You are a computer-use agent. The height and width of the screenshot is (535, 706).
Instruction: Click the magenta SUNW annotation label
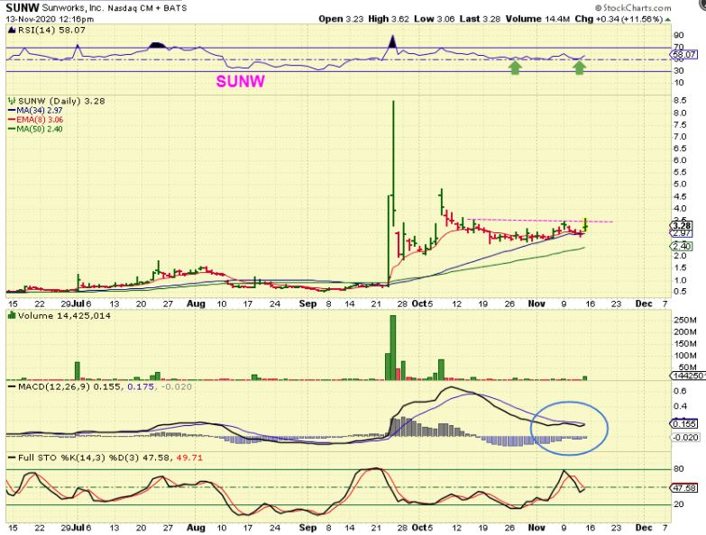(x=241, y=81)
